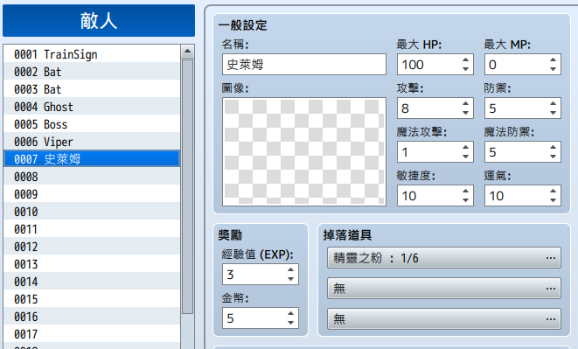Increase 最大 MP value with up arrow
This screenshot has height=349, width=578.
tap(553, 59)
